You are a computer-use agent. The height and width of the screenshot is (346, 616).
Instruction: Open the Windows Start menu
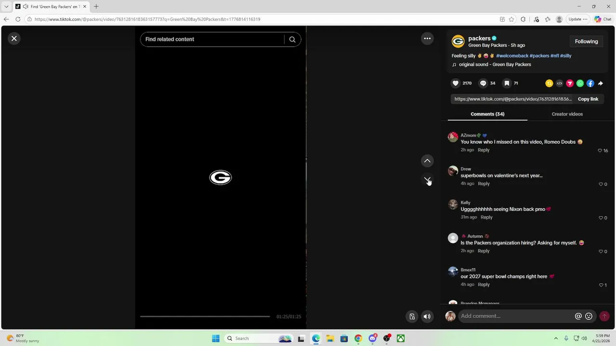[216, 338]
